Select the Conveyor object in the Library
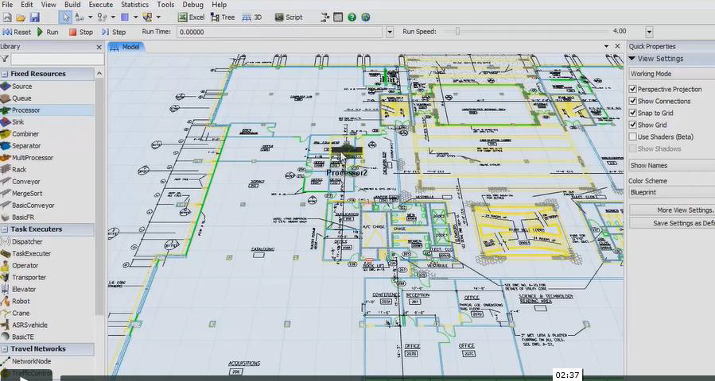715x381 pixels. (x=25, y=182)
